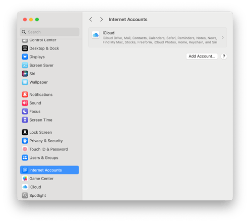Maximize the window with the green button

37,20
